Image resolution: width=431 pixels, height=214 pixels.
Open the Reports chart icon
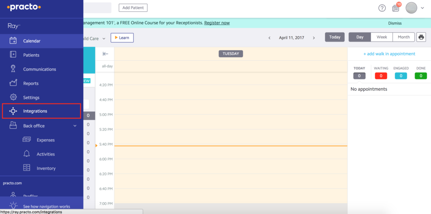pos(13,83)
